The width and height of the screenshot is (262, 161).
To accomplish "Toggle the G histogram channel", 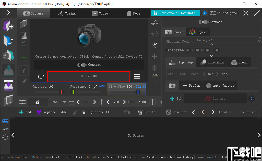I will [x=207, y=50].
